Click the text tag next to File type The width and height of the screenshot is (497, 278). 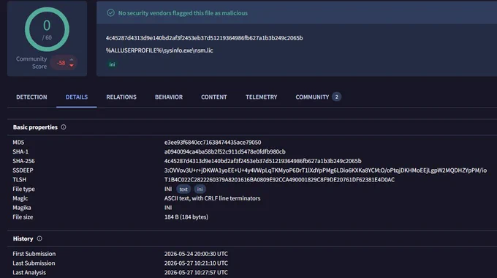[x=183, y=189]
